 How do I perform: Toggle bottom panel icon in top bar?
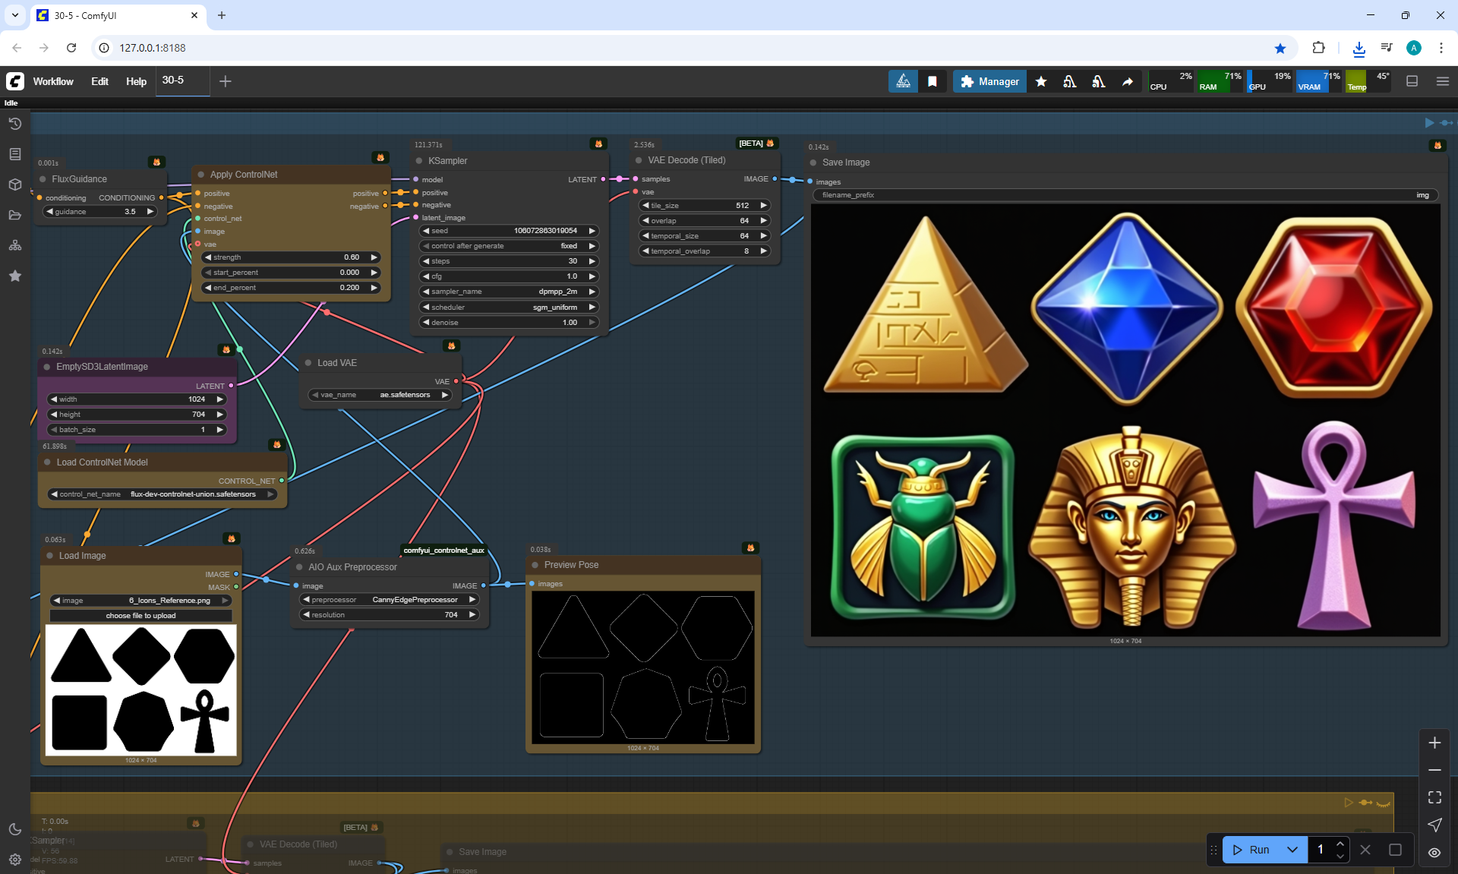(x=1412, y=81)
